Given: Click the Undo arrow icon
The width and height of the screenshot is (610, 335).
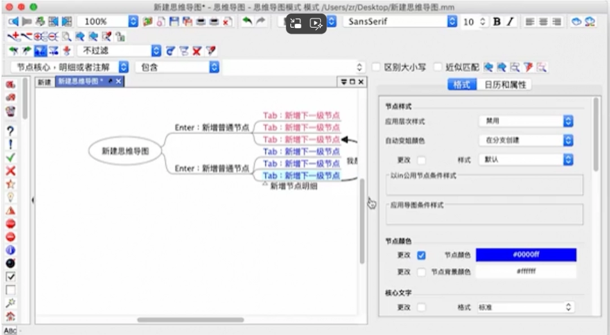Looking at the screenshot, I should click(x=249, y=21).
